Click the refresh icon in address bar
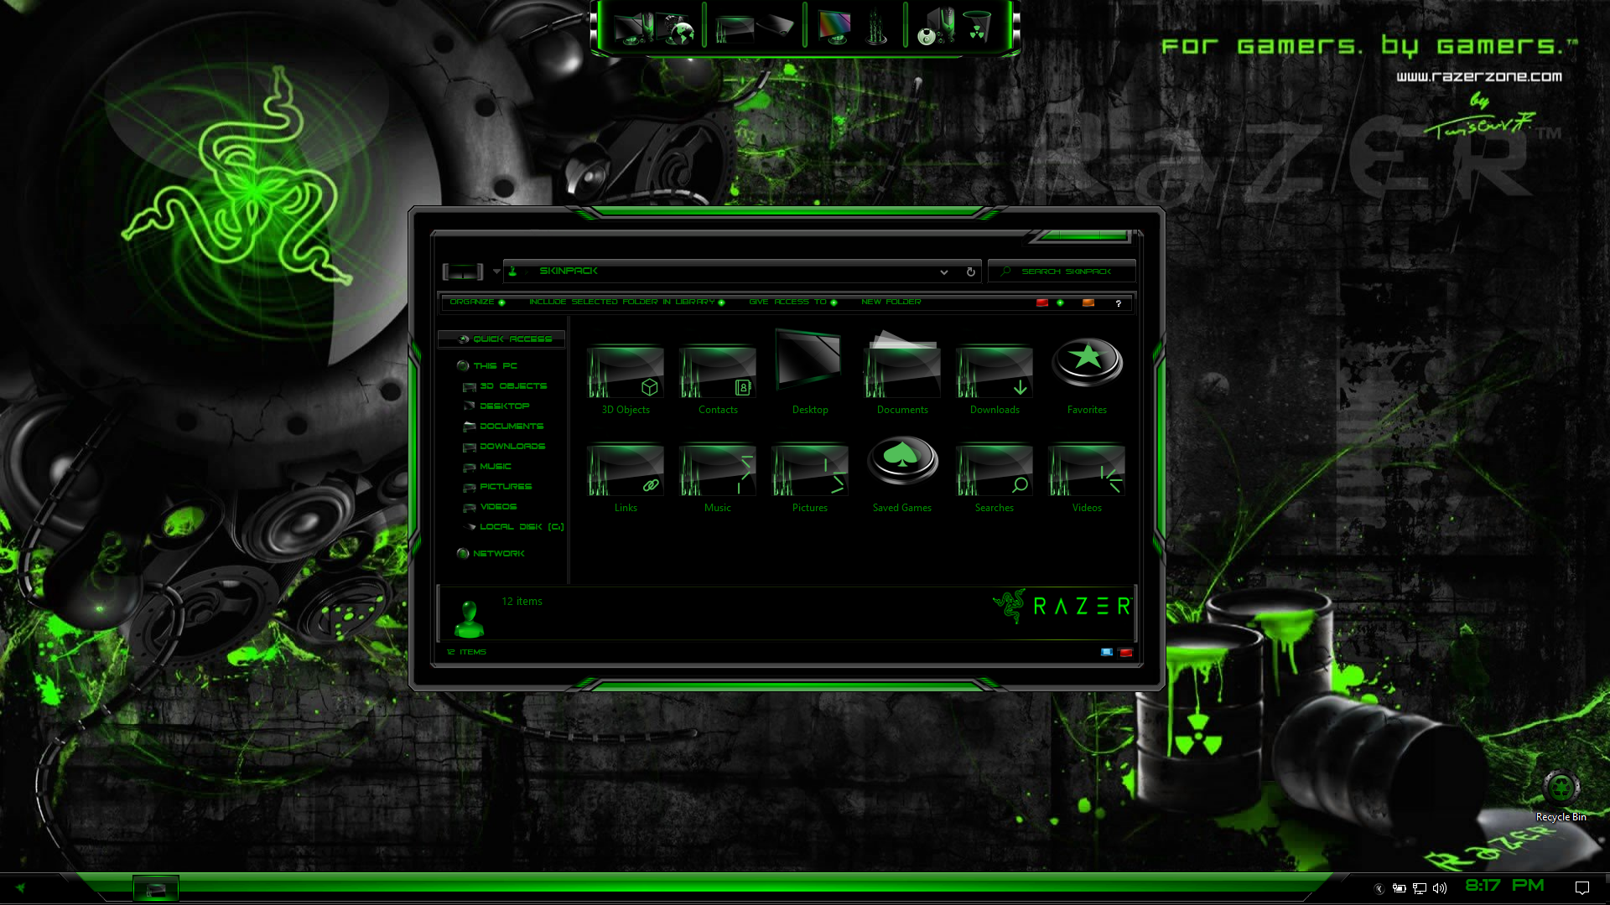 click(971, 271)
